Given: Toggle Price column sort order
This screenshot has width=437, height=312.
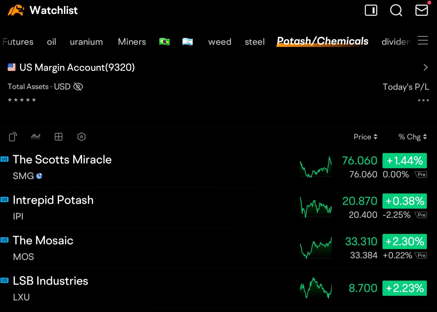Looking at the screenshot, I should coord(365,137).
